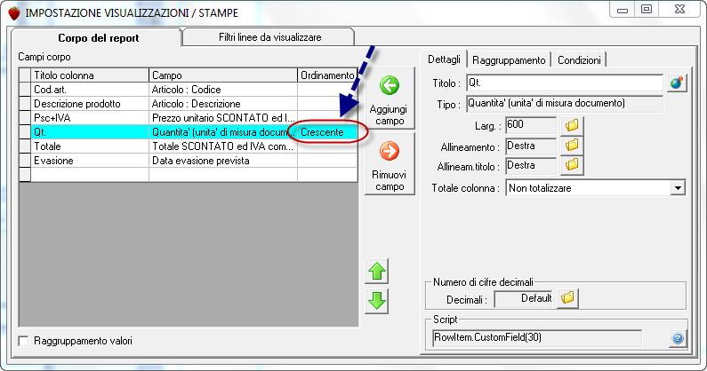This screenshot has width=707, height=371.
Task: Minimize the Impostazione Visualizzazioni window
Action: [623, 10]
